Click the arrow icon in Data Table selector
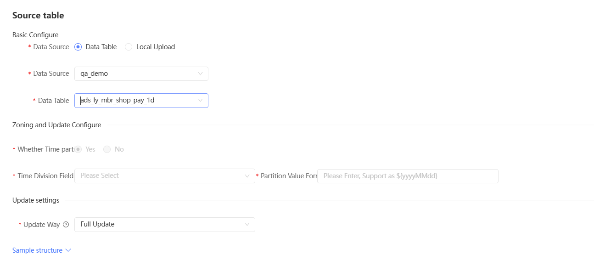The height and width of the screenshot is (266, 594). click(200, 101)
